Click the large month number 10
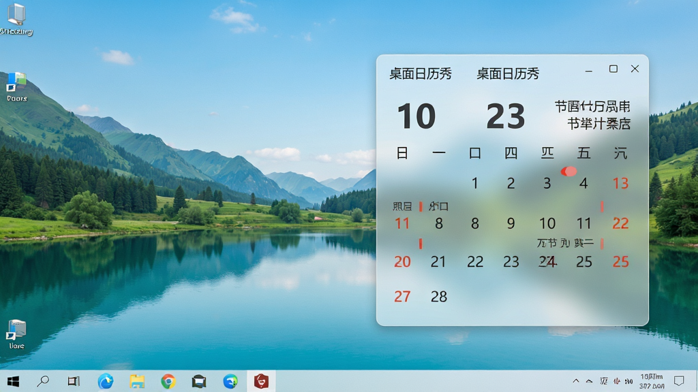The image size is (698, 392). pyautogui.click(x=416, y=116)
